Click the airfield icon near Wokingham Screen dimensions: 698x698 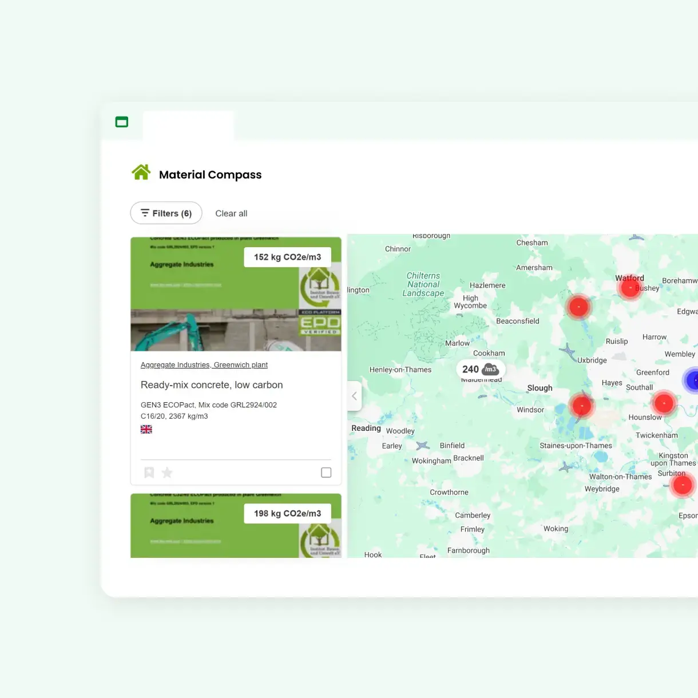pos(423,446)
